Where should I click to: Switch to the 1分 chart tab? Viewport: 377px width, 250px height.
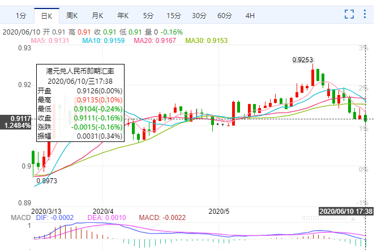click(x=20, y=15)
